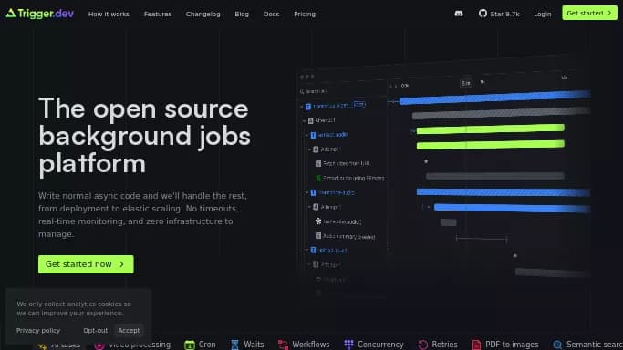Open the Changelog page
The image size is (623, 350).
pos(203,14)
